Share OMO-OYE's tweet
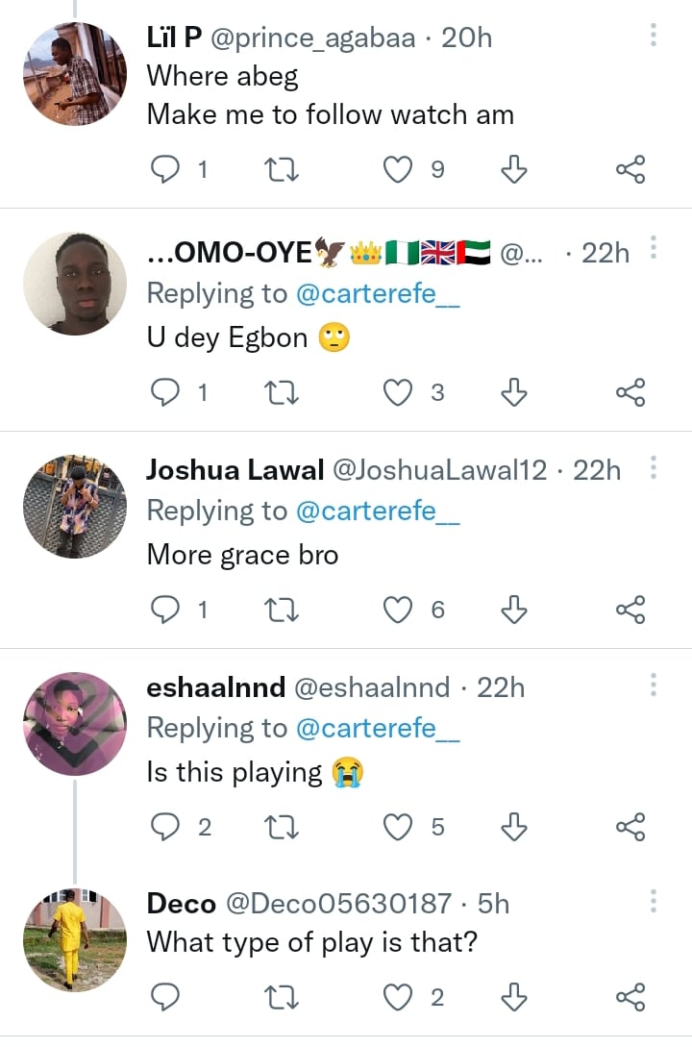This screenshot has height=1047, width=692. point(630,392)
